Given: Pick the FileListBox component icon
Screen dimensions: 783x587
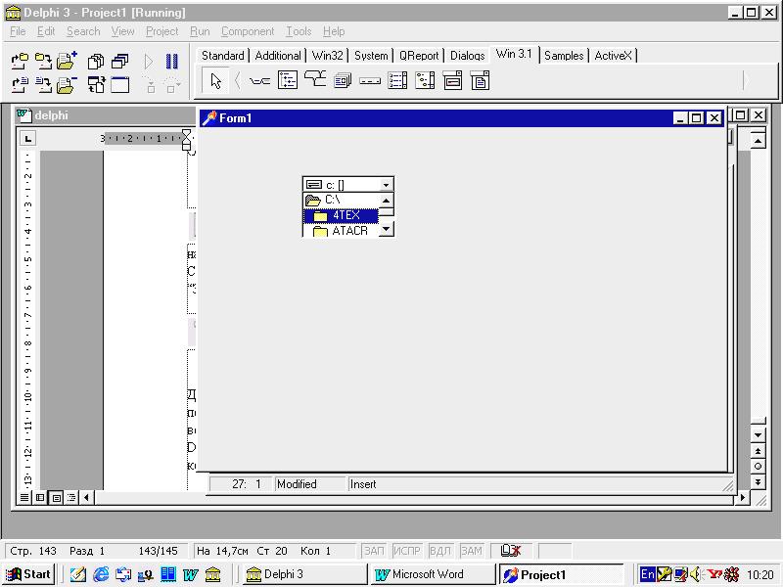Looking at the screenshot, I should pyautogui.click(x=397, y=80).
